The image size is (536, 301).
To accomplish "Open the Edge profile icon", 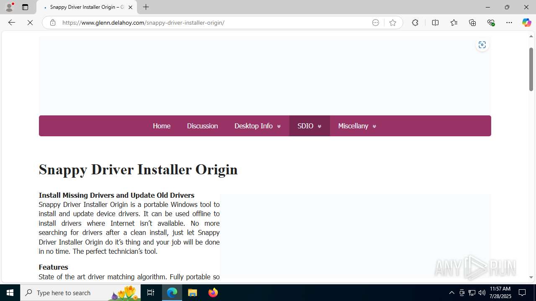I will (9, 7).
